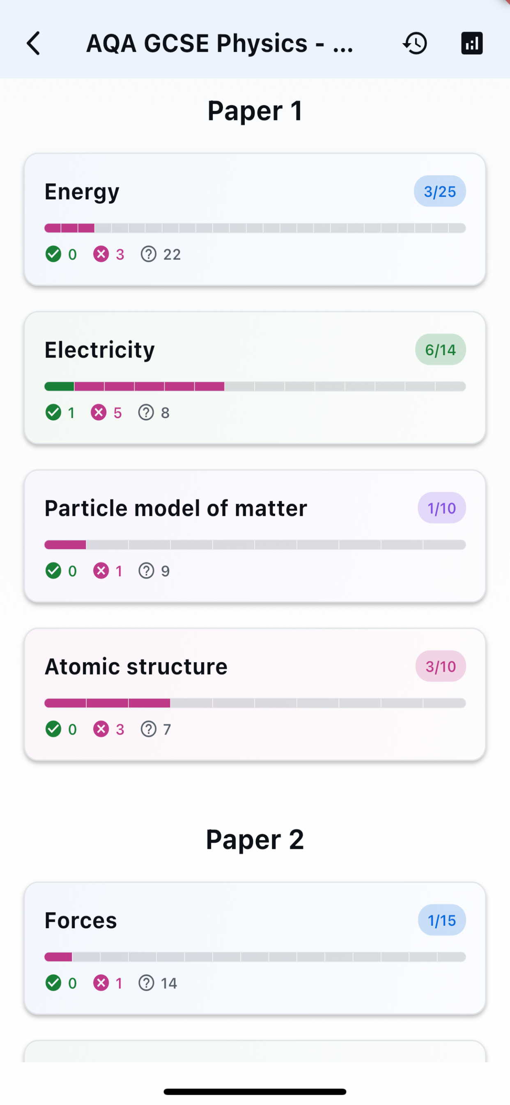Tap the pink cross icon on Electricity
This screenshot has width=510, height=1105.
pos(100,412)
